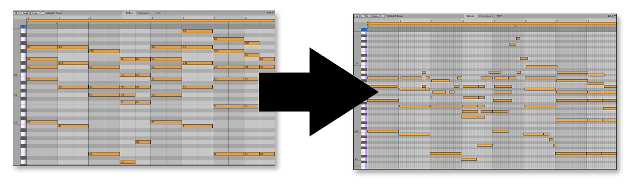
Task: Click the Fold button in right editor
Action: (x=365, y=16)
